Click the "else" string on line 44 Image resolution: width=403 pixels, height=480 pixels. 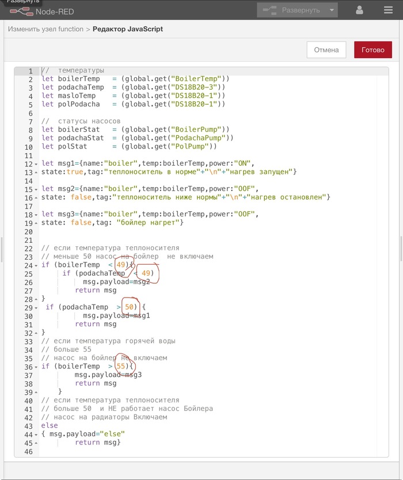click(112, 434)
